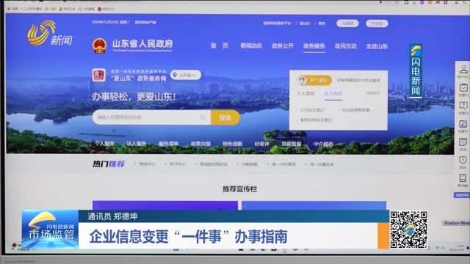Click the clipboard check icon in the right sidebar
This screenshot has width=470, height=264.
[x=463, y=88]
